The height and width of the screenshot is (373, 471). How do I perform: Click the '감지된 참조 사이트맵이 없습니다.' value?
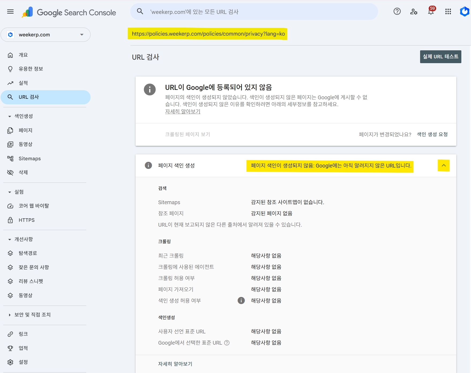pos(287,202)
